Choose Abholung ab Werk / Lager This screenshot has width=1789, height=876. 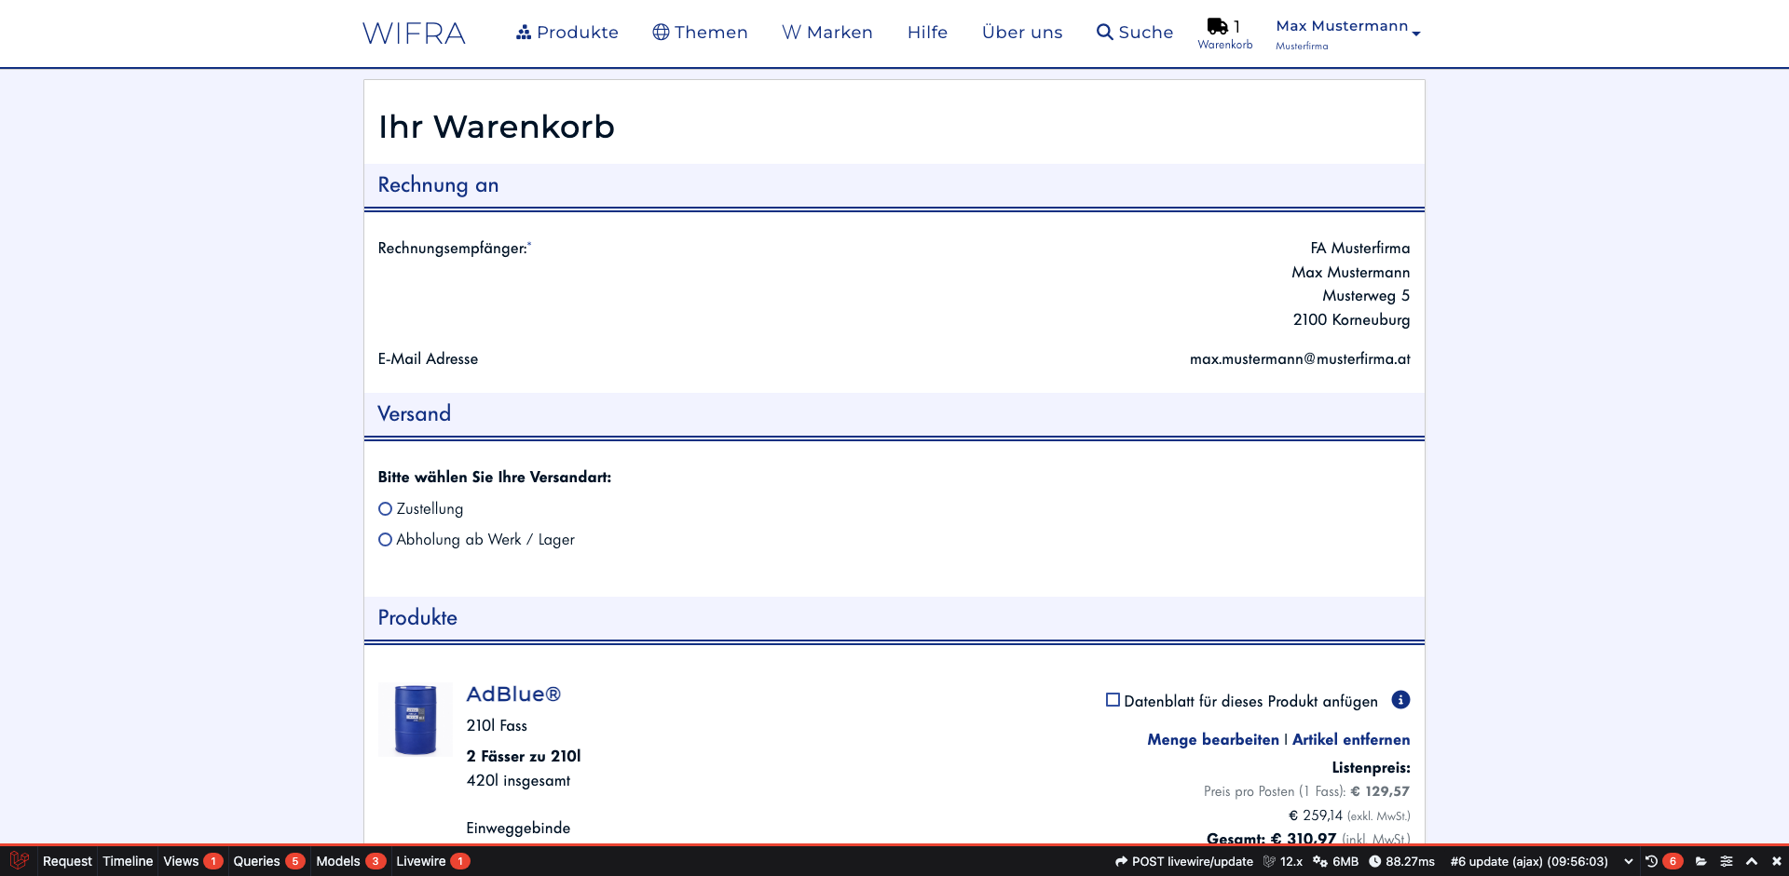385,540
